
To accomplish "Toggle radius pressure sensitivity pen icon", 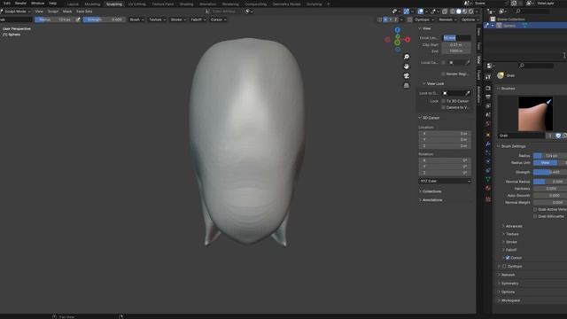I will [x=78, y=19].
